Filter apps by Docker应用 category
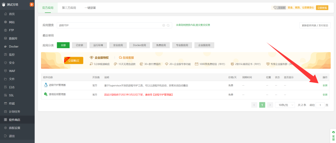The width and height of the screenshot is (336, 143). (139, 45)
